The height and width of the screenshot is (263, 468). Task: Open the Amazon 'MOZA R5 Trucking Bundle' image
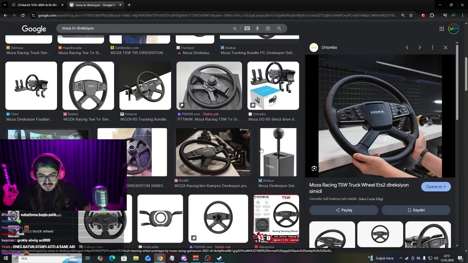tap(145, 85)
